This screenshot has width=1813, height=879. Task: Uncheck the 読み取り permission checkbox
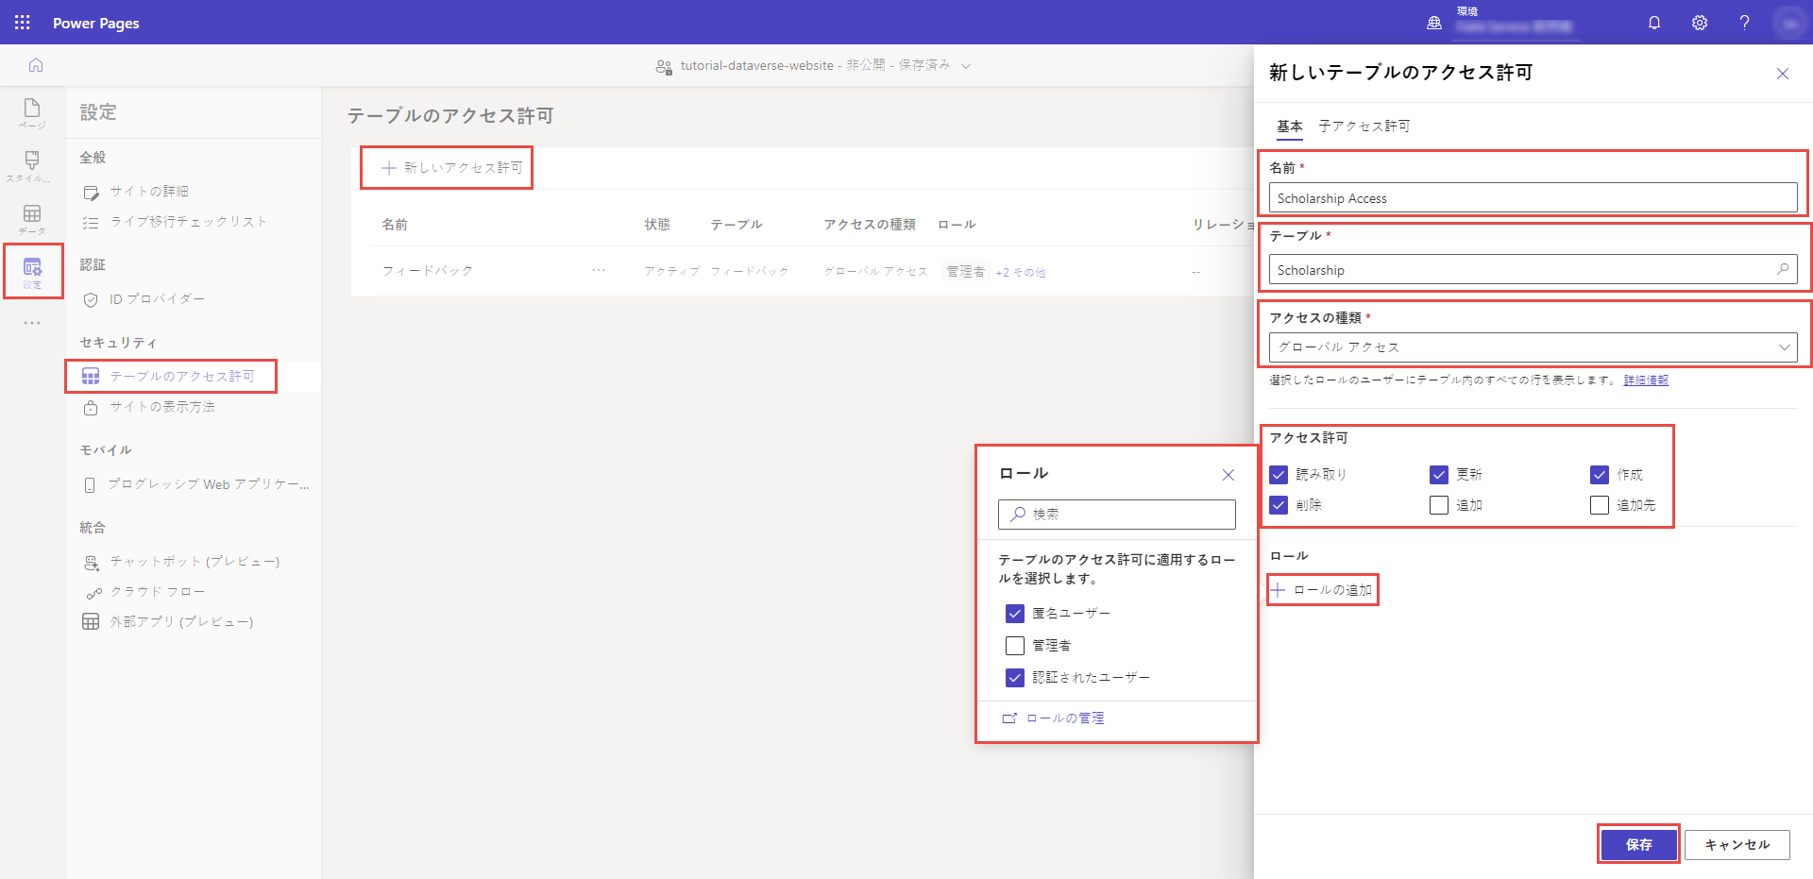(x=1279, y=475)
